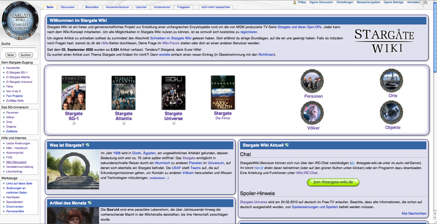Click the user icon next to Philipp
437x224 pixels.
click(x=317, y=3)
